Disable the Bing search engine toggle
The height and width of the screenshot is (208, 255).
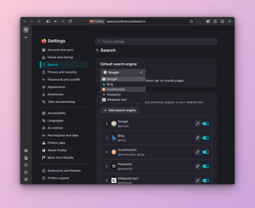[x=206, y=138]
